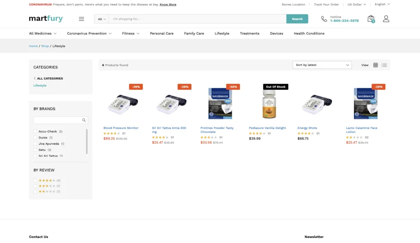Screen dimensions: 420x243
Task: Expand the US Dollar currency selector
Action: pos(356,5)
